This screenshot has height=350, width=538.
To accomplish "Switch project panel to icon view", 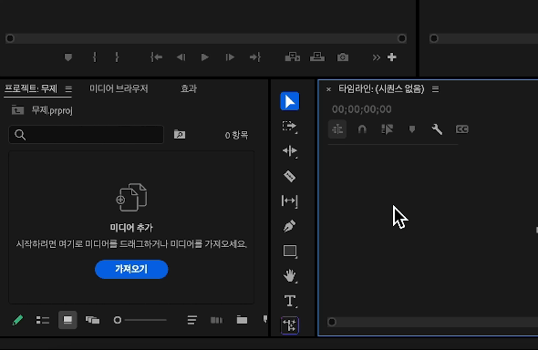I will tap(67, 320).
